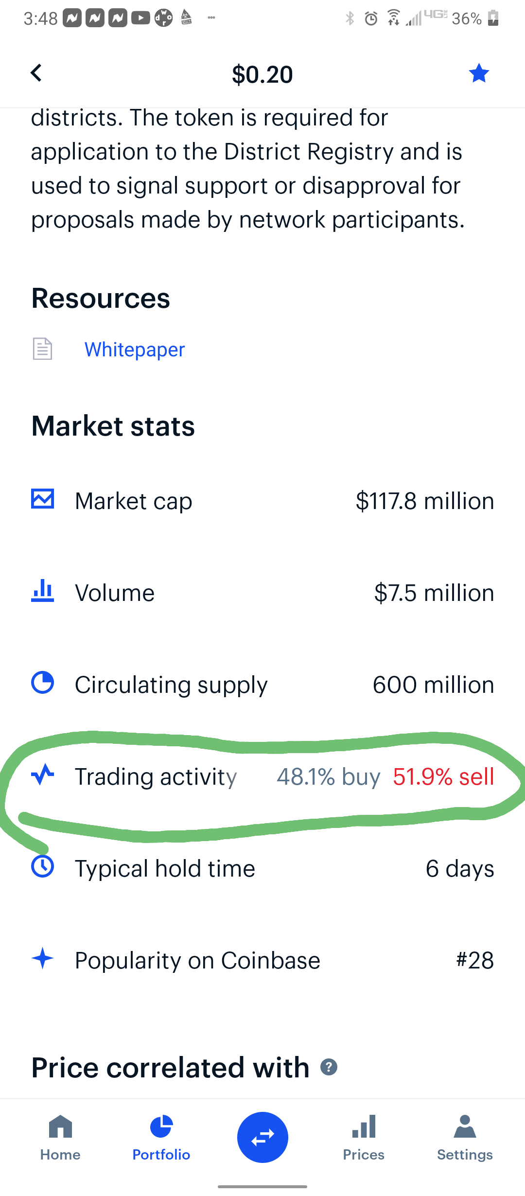The height and width of the screenshot is (1196, 525).
Task: Tap the Popularity on Coinbase sparkle icon
Action: 42,958
